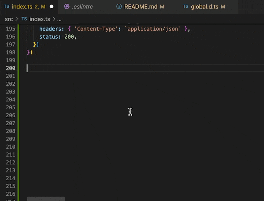Viewport: 264px width, 201px height.
Task: Click line number 195 in the gutter
Action: [x=11, y=29]
